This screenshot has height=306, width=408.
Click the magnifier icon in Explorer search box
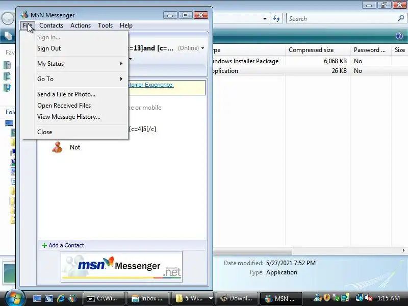point(401,18)
